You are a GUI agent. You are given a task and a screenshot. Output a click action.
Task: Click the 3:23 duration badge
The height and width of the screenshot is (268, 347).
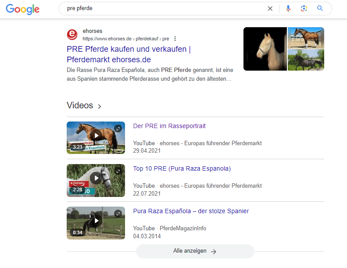point(78,147)
